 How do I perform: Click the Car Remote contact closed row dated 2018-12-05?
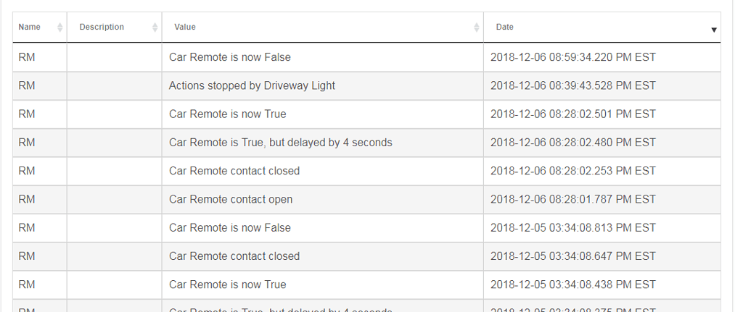click(x=366, y=256)
